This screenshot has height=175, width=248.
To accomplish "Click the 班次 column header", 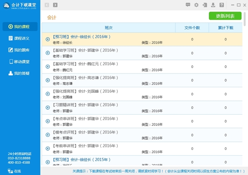I will [x=108, y=28].
